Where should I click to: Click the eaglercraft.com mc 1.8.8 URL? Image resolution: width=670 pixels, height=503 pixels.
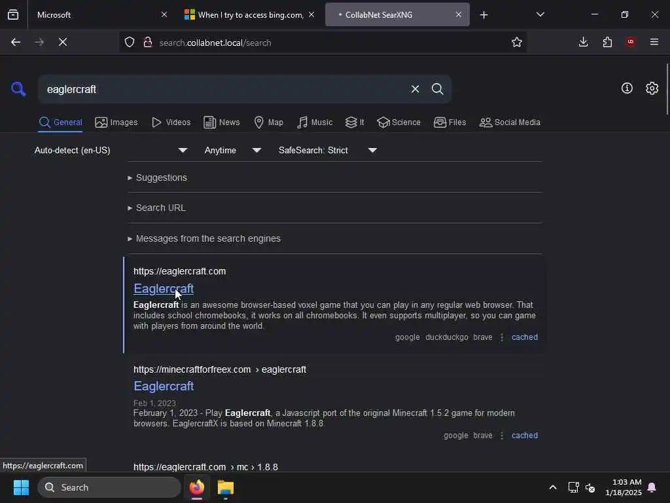coord(205,467)
